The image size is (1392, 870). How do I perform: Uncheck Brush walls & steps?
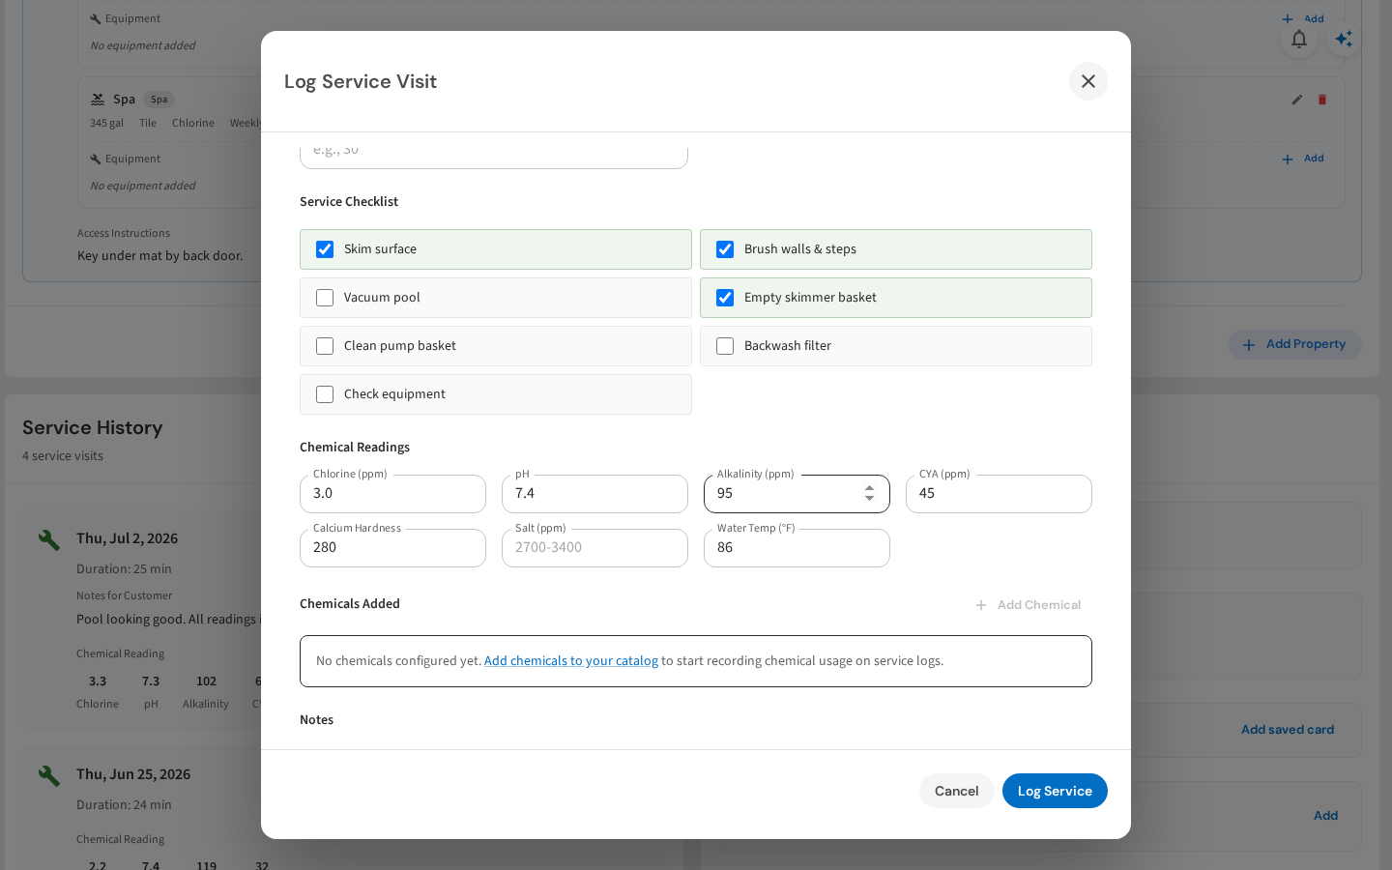coord(725,249)
